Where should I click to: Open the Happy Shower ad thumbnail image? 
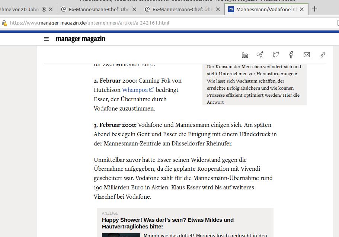point(121,235)
